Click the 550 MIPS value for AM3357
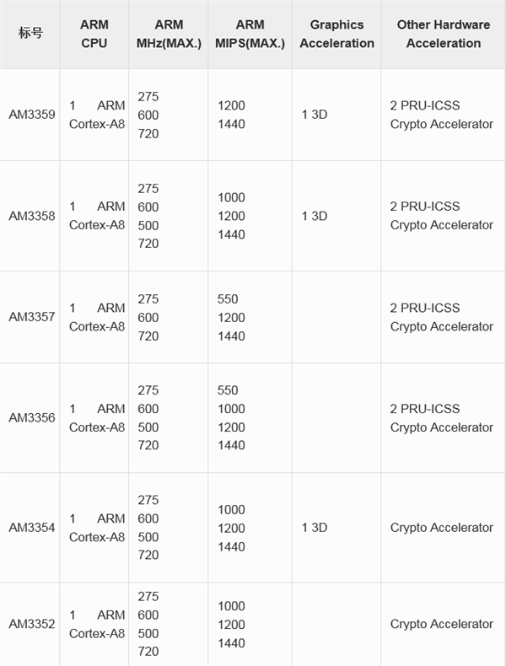Image resolution: width=506 pixels, height=666 pixels. [x=228, y=298]
